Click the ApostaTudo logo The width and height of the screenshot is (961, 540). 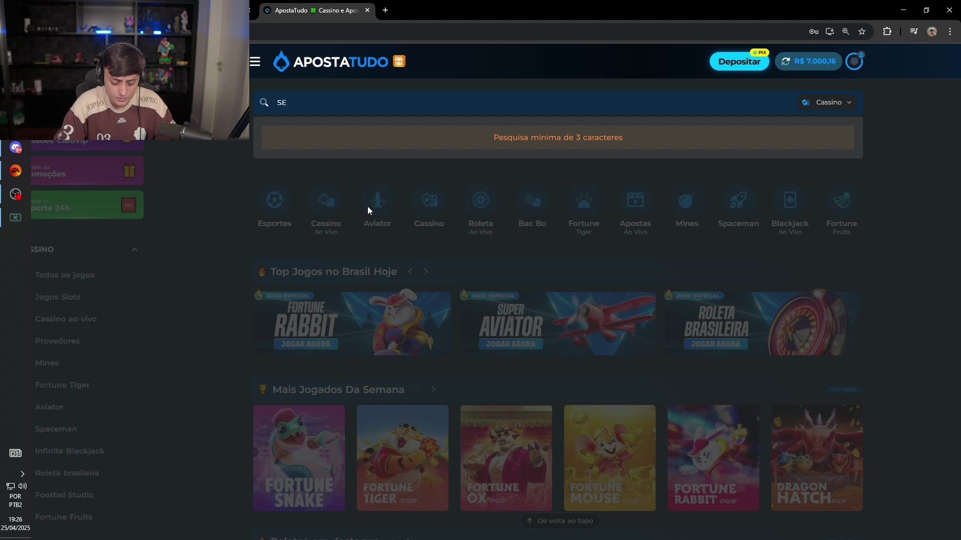coord(331,61)
